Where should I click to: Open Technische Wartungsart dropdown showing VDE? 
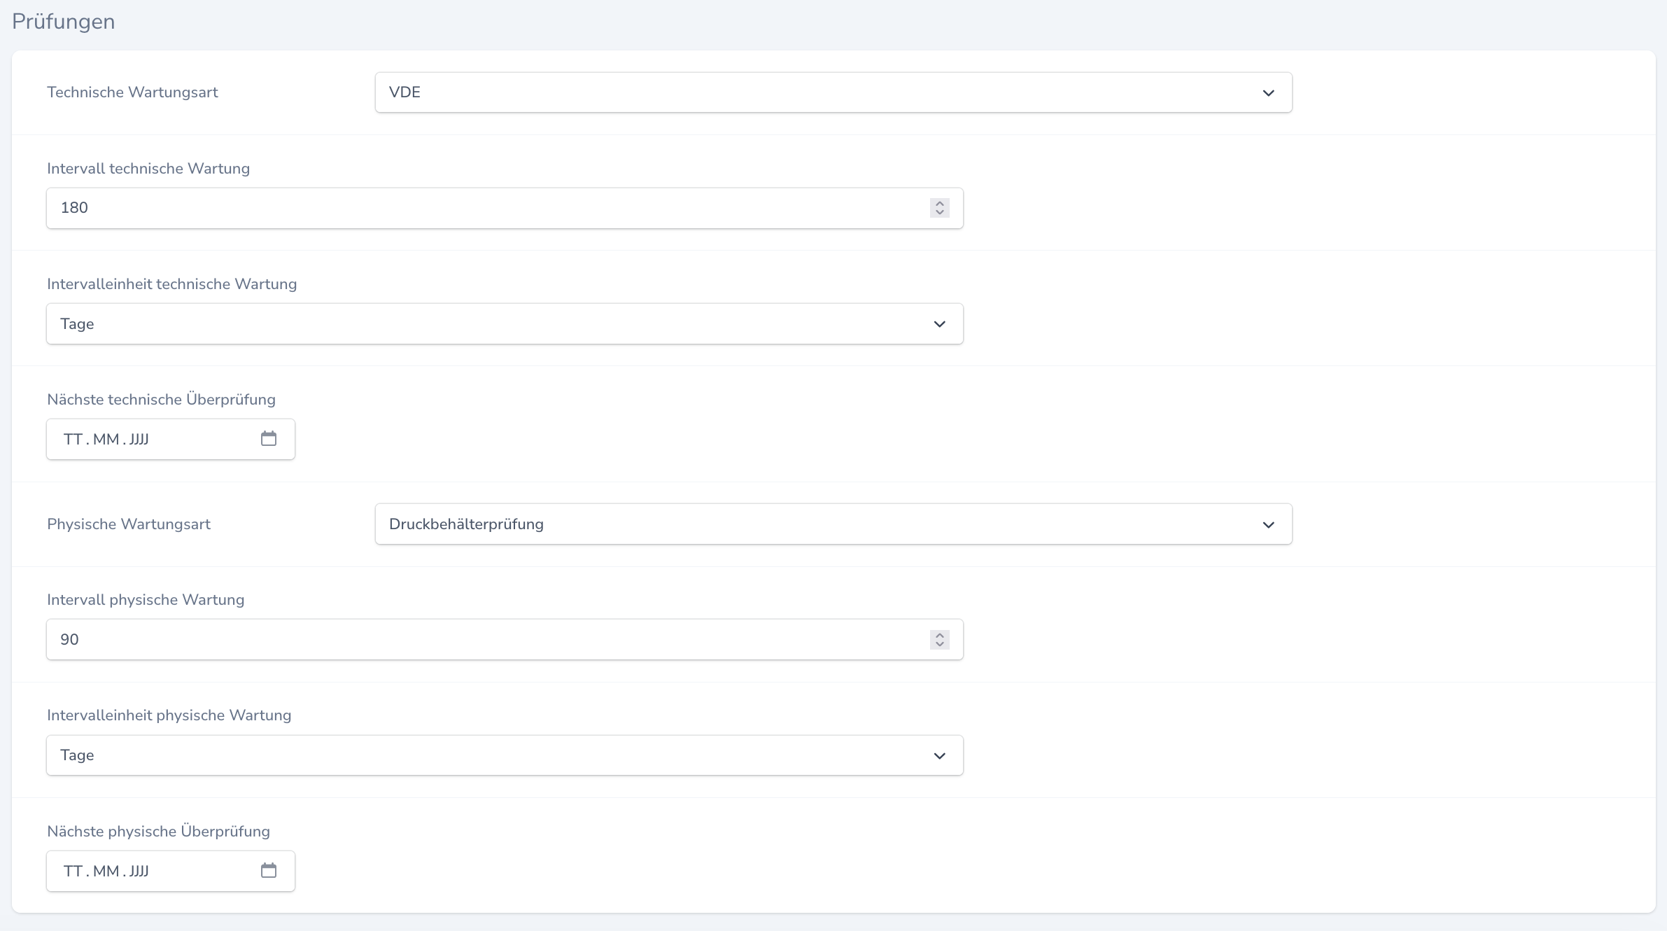833,92
